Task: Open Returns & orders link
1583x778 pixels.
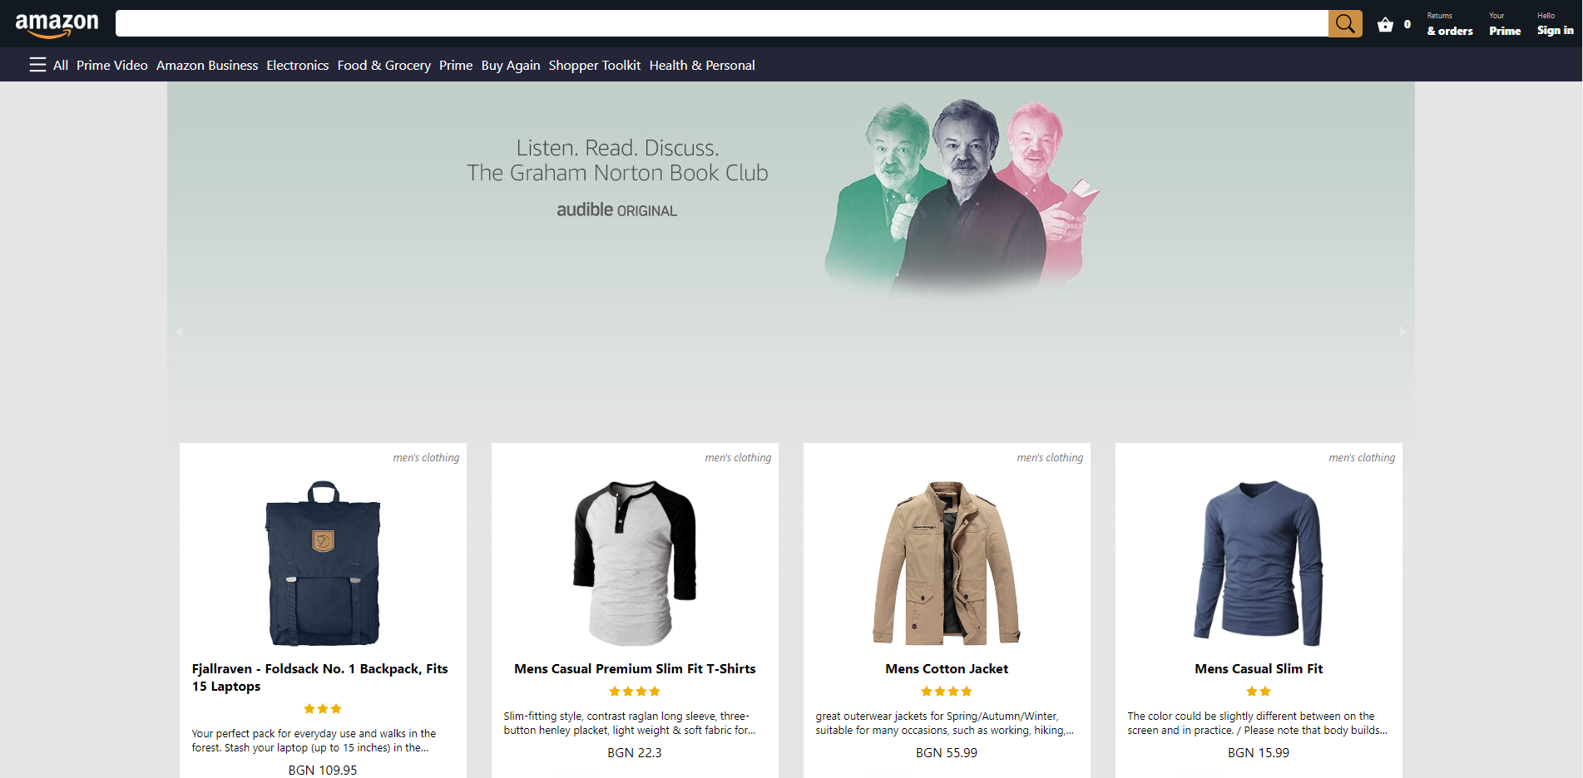Action: click(1449, 24)
